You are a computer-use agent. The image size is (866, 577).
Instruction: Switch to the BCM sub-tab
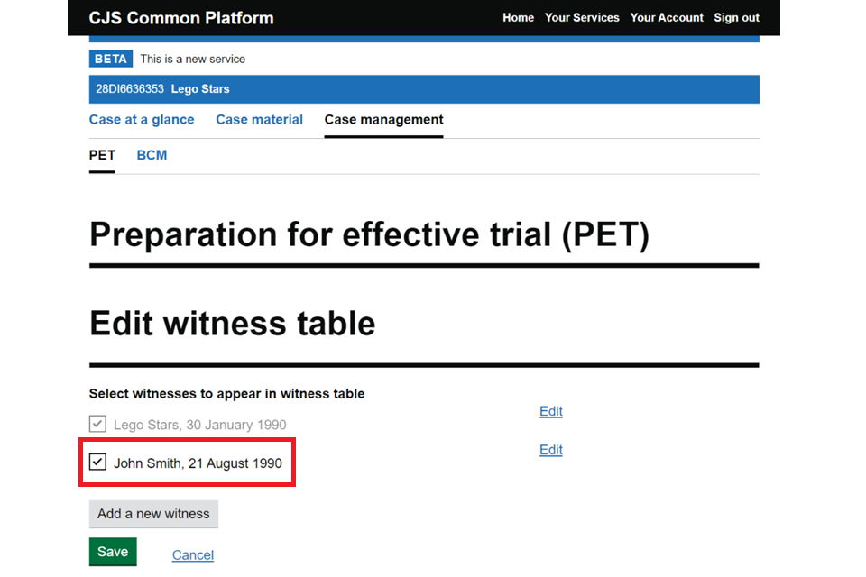tap(152, 155)
